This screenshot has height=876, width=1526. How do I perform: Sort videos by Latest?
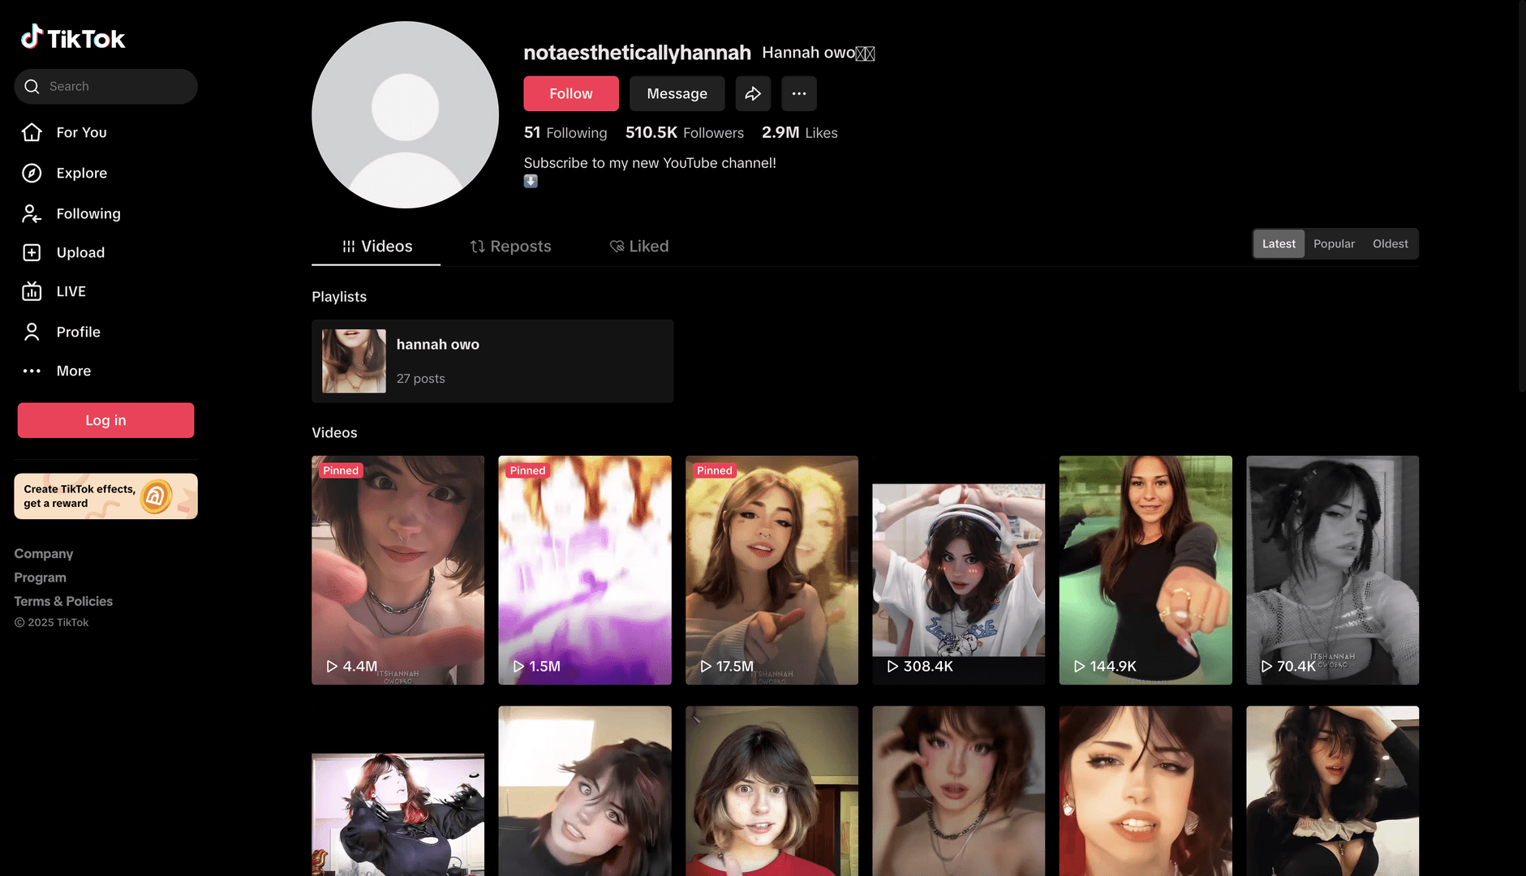[x=1279, y=243]
